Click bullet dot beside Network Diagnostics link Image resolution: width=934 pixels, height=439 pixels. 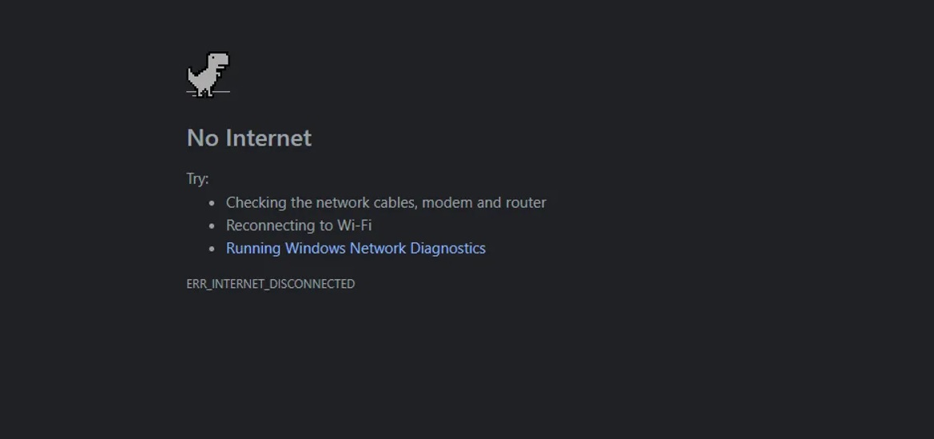pyautogui.click(x=212, y=249)
